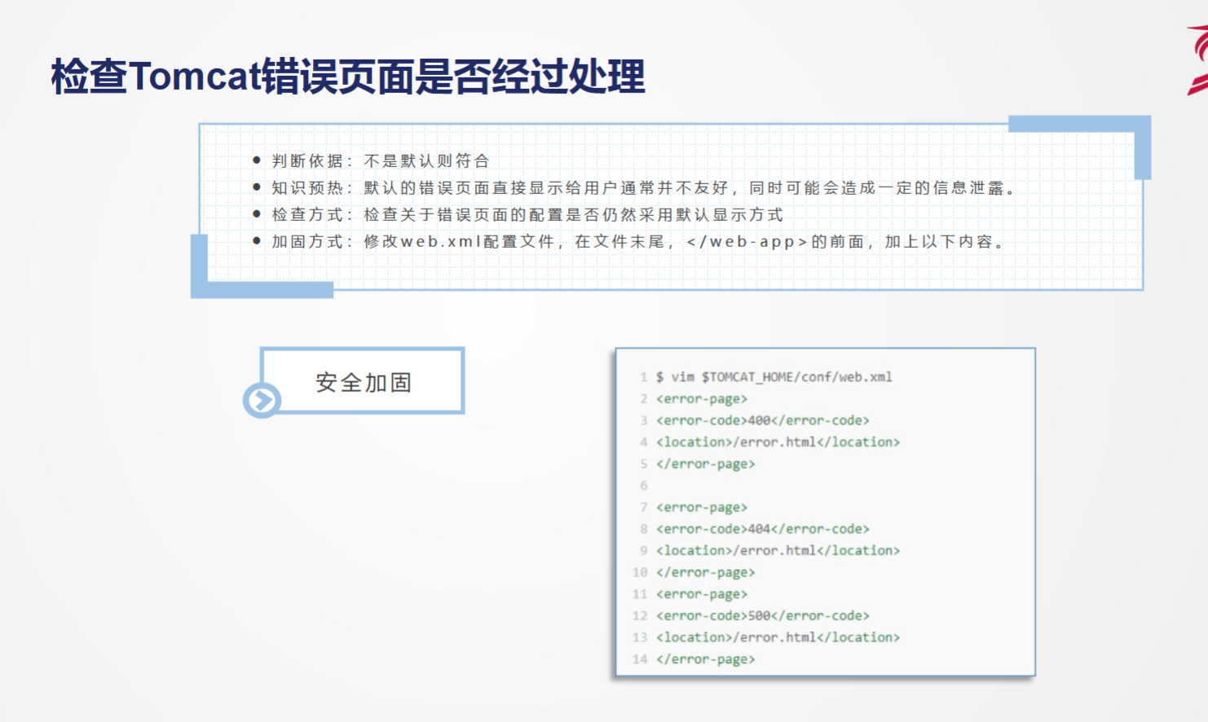Click code line 2 '<error-page>'

702,399
